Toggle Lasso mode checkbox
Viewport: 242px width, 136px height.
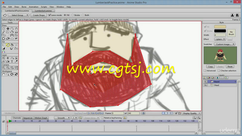click(x=49, y=15)
